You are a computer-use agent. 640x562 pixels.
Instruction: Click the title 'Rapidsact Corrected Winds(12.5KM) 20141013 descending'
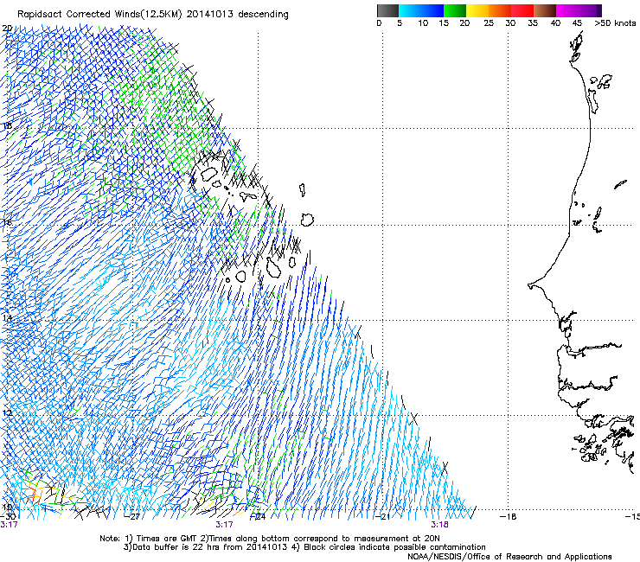point(153,15)
